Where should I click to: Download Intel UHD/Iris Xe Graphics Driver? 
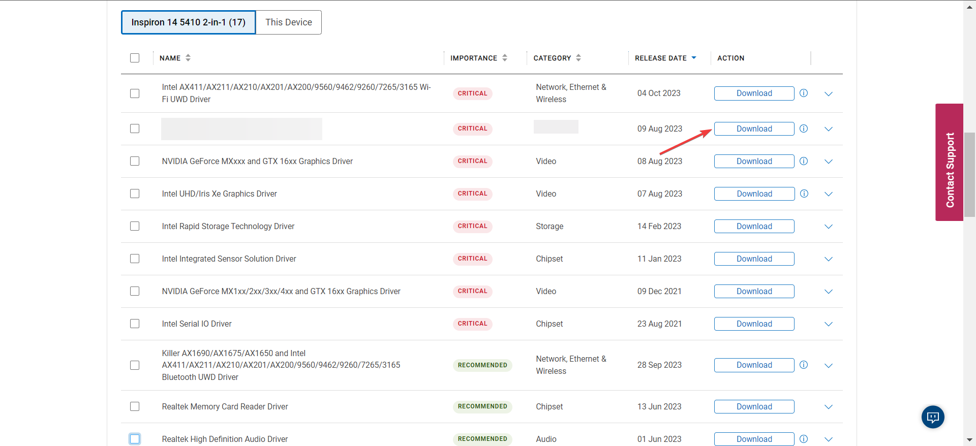click(x=754, y=194)
